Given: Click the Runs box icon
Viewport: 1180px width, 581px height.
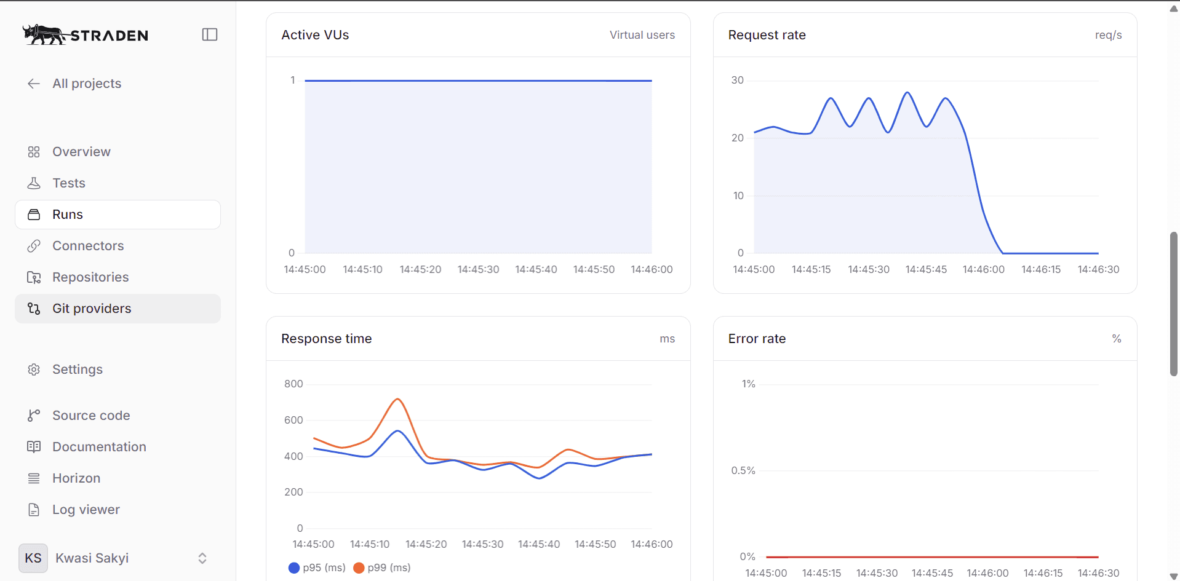Looking at the screenshot, I should coord(34,215).
